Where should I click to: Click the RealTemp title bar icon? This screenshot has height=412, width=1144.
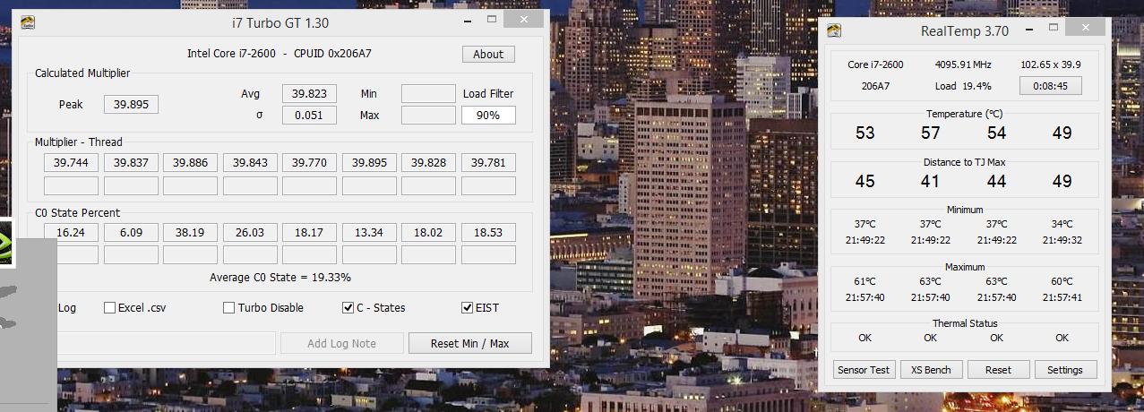(x=834, y=30)
